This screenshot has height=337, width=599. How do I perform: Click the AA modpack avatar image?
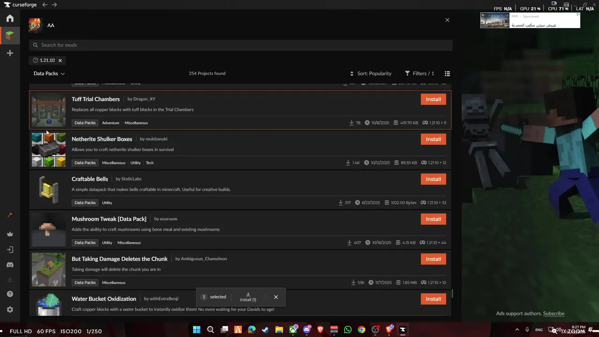(36, 25)
